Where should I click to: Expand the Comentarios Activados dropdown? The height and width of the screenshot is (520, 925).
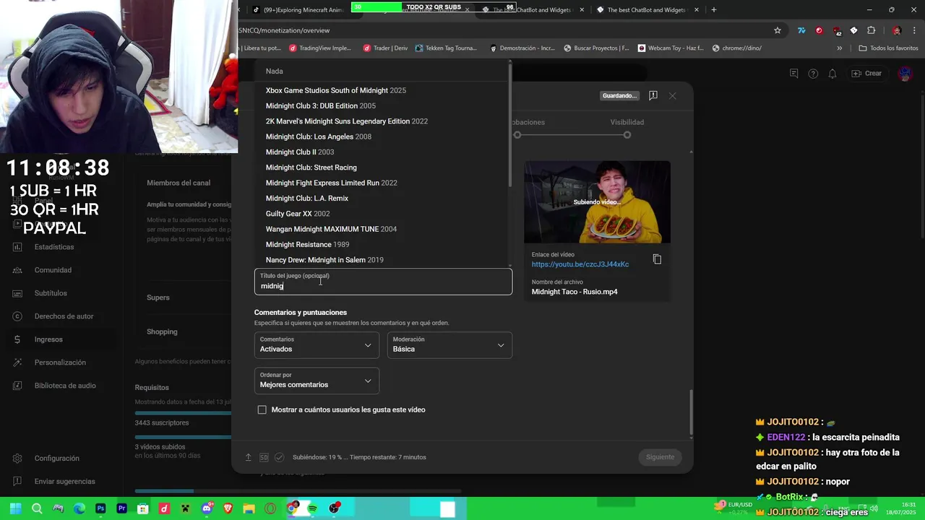coord(317,345)
